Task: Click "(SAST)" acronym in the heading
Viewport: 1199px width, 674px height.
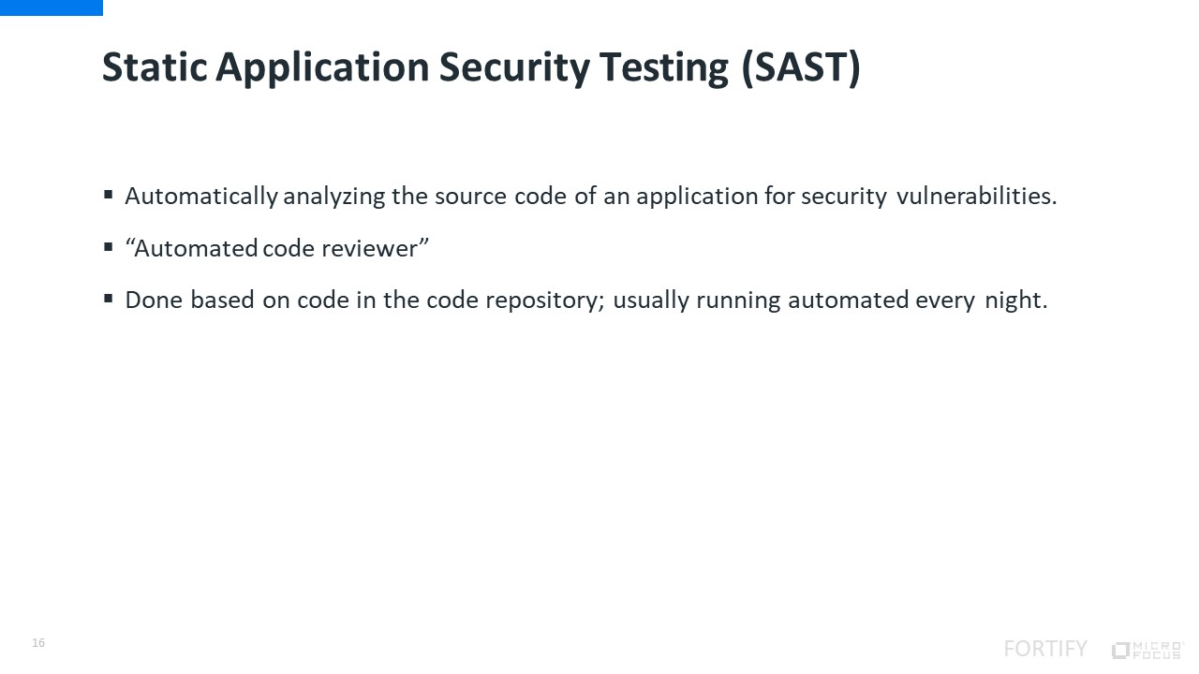Action: [801, 68]
